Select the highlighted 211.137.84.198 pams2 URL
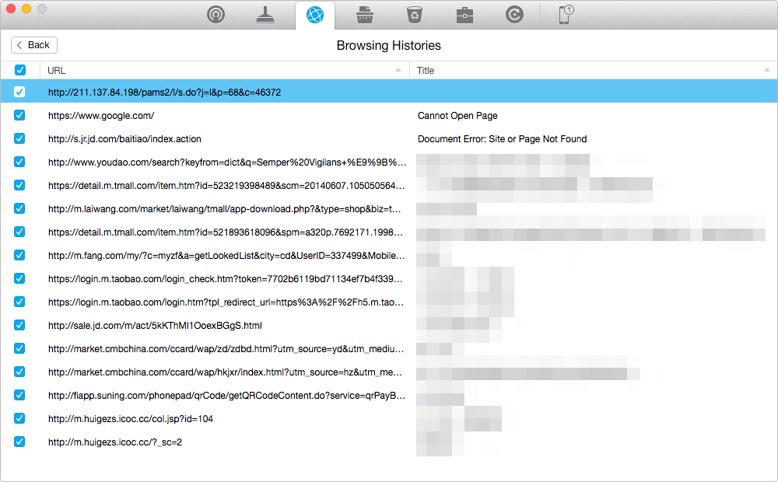This screenshot has width=778, height=482. point(164,93)
